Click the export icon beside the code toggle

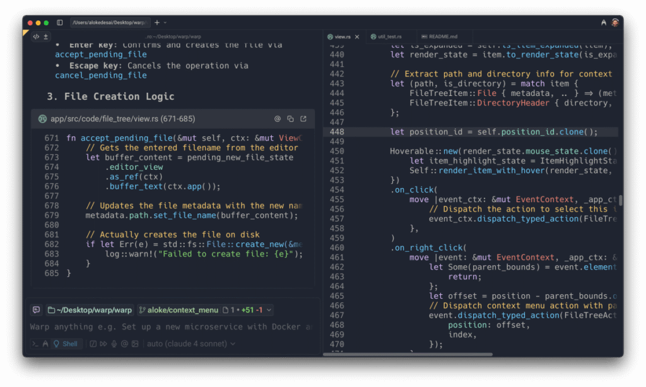[x=45, y=36]
